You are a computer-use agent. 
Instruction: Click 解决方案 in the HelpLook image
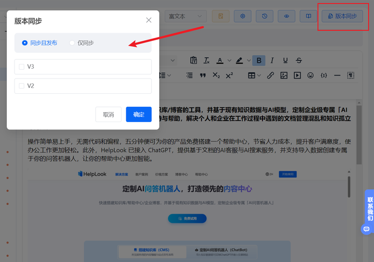pyautogui.click(x=122, y=174)
